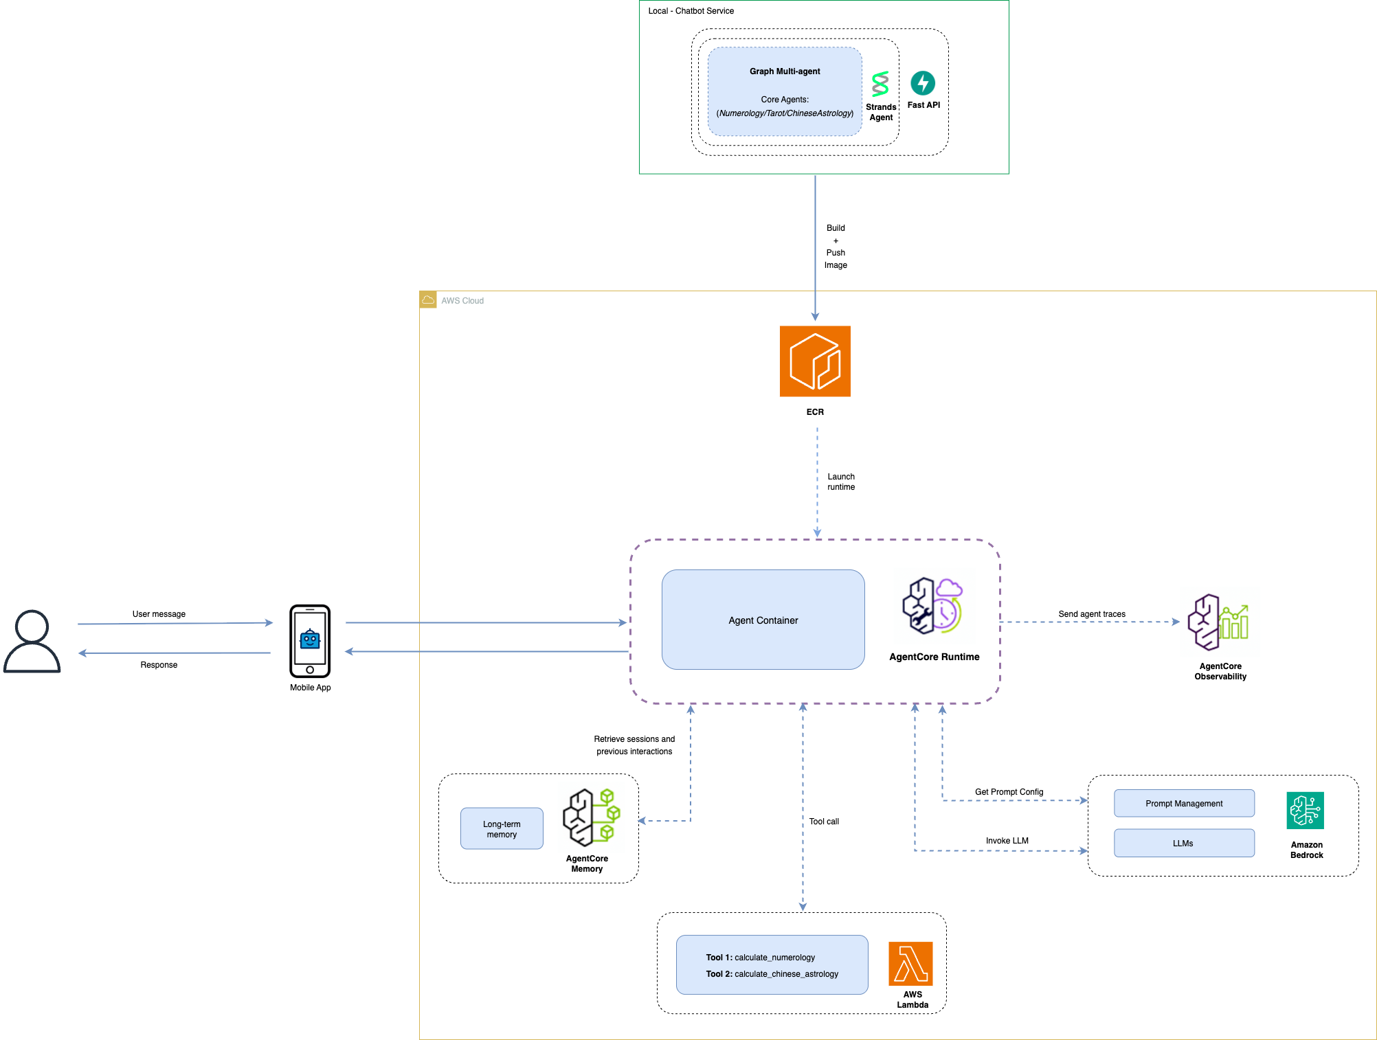This screenshot has width=1377, height=1040.
Task: Click the orange ECR icon
Action: (815, 361)
